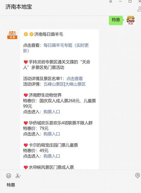Viewport: 141px width, 193px height.
Task: Click the pin chat window icon
Action: click(x=111, y=1)
